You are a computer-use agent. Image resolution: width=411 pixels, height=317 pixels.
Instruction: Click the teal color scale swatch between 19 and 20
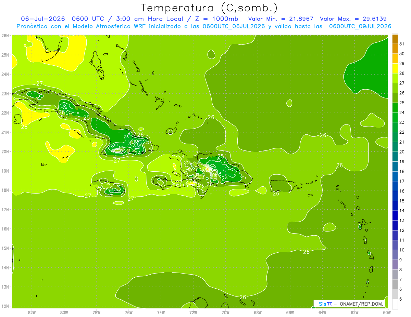point(395,157)
